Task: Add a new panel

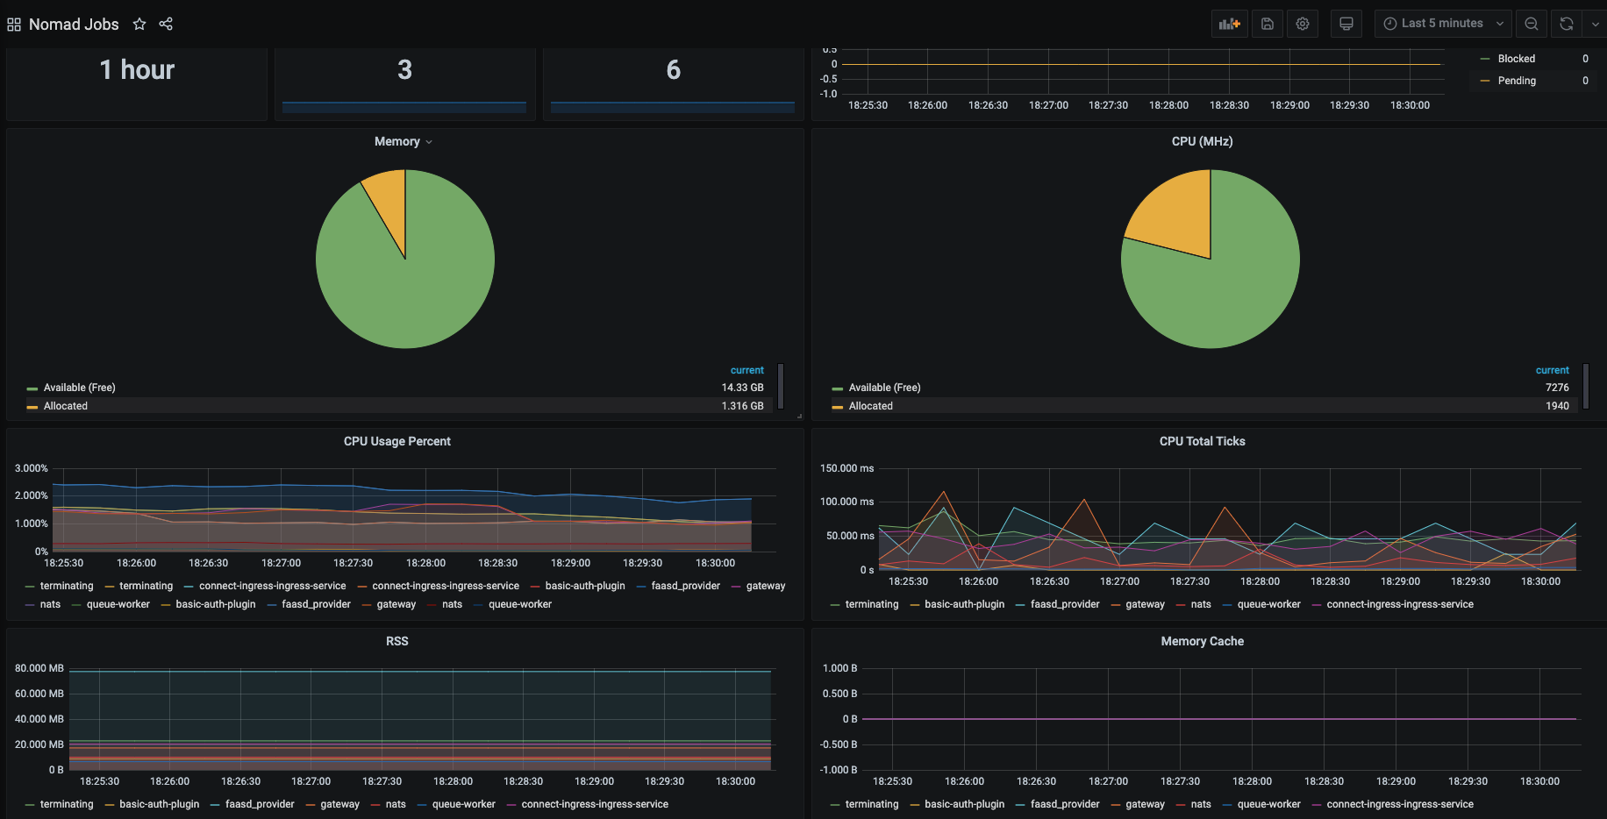Action: click(1230, 24)
